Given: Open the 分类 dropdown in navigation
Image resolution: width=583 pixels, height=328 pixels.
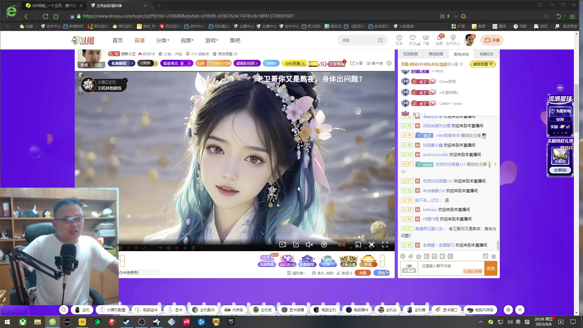Looking at the screenshot, I should tap(162, 40).
